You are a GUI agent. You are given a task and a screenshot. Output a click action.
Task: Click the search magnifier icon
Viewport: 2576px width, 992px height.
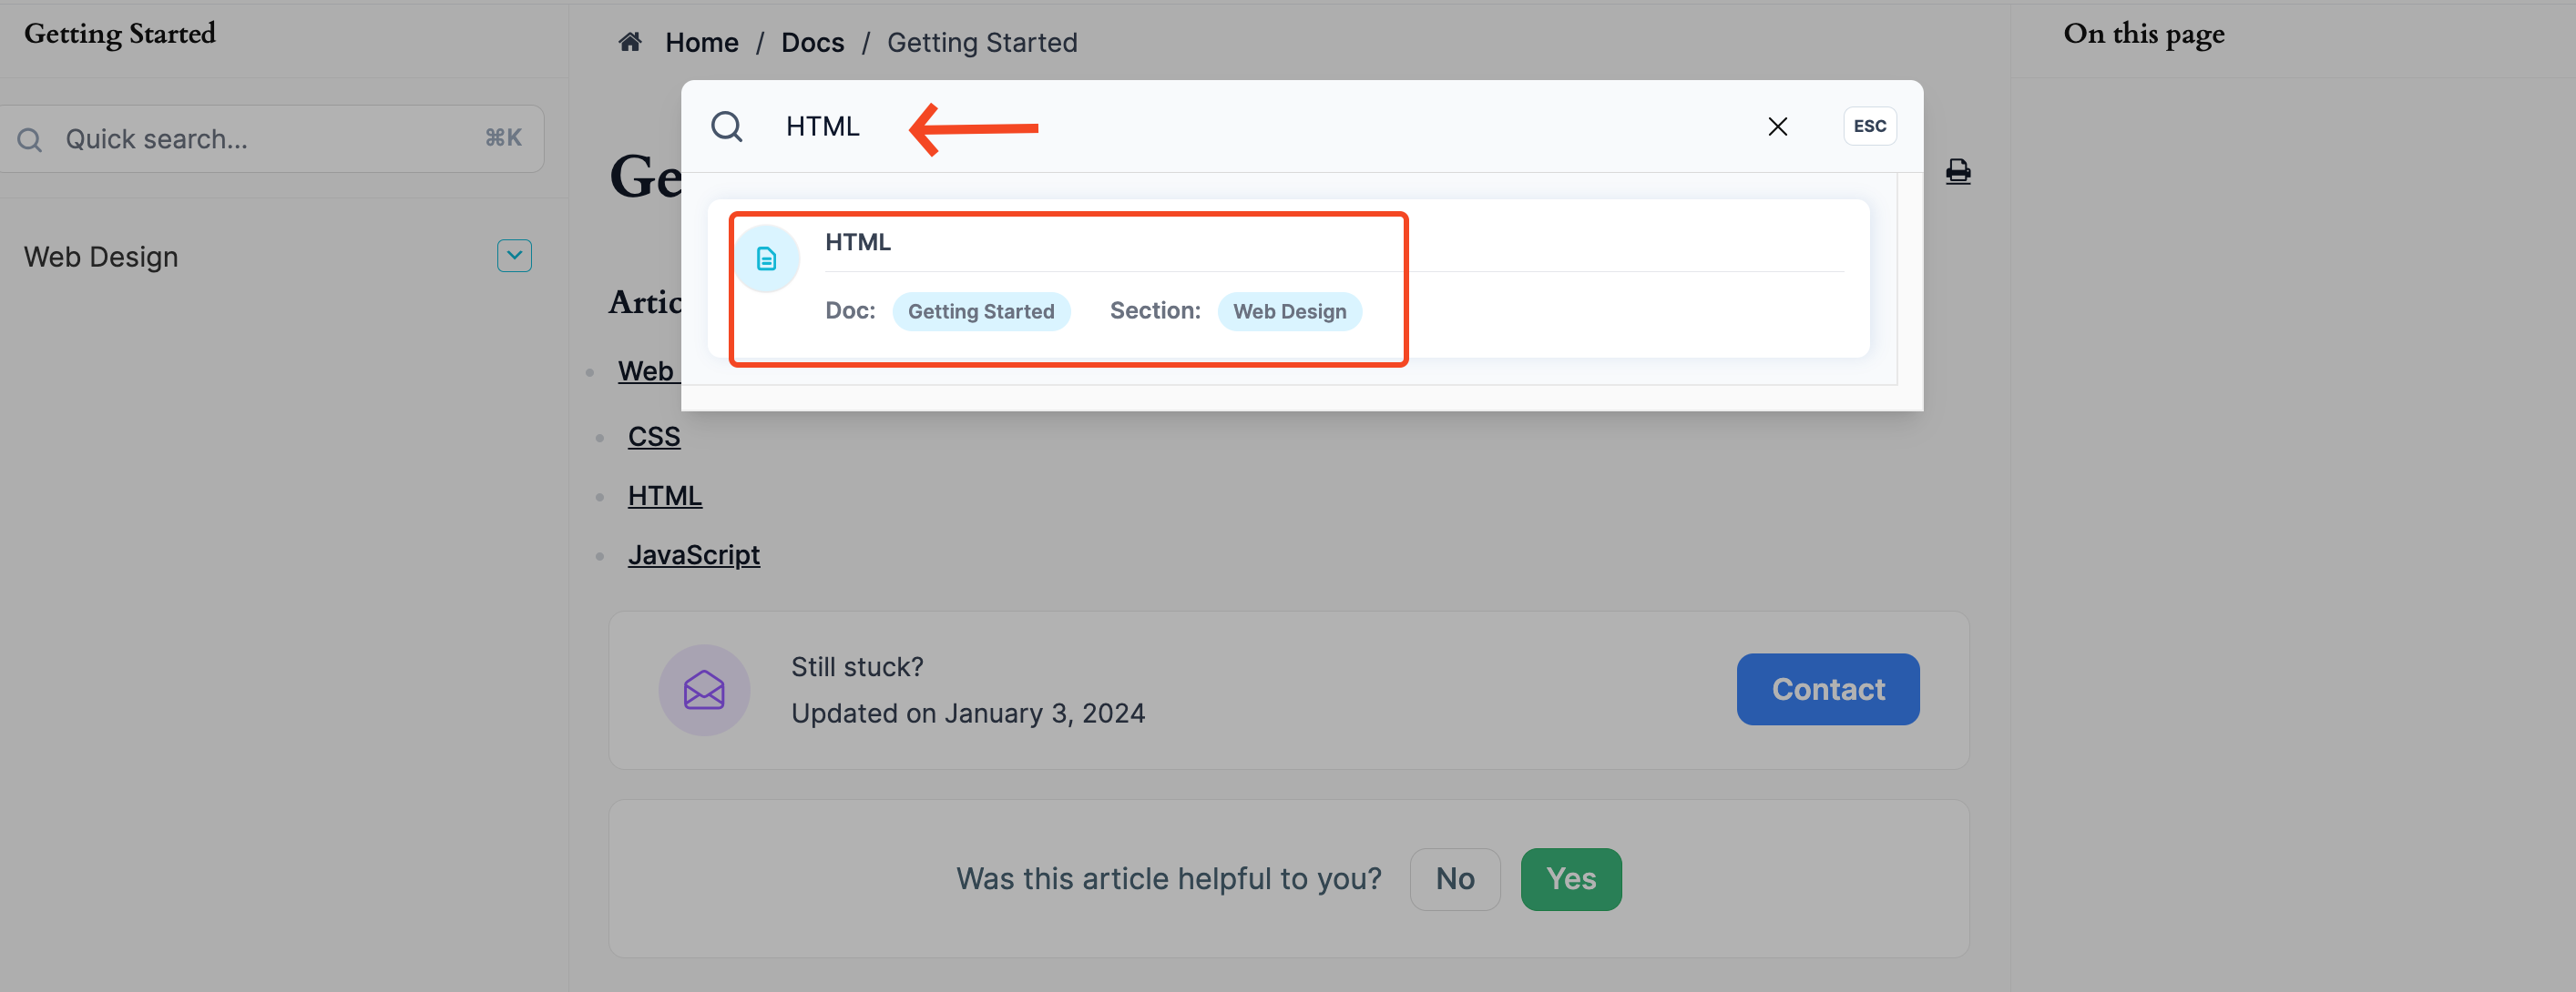point(728,127)
